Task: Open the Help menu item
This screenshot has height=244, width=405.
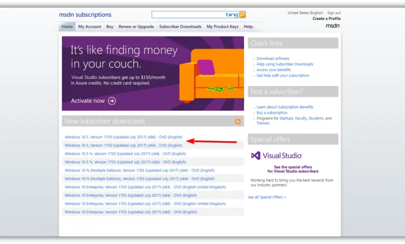Action: click(x=248, y=26)
